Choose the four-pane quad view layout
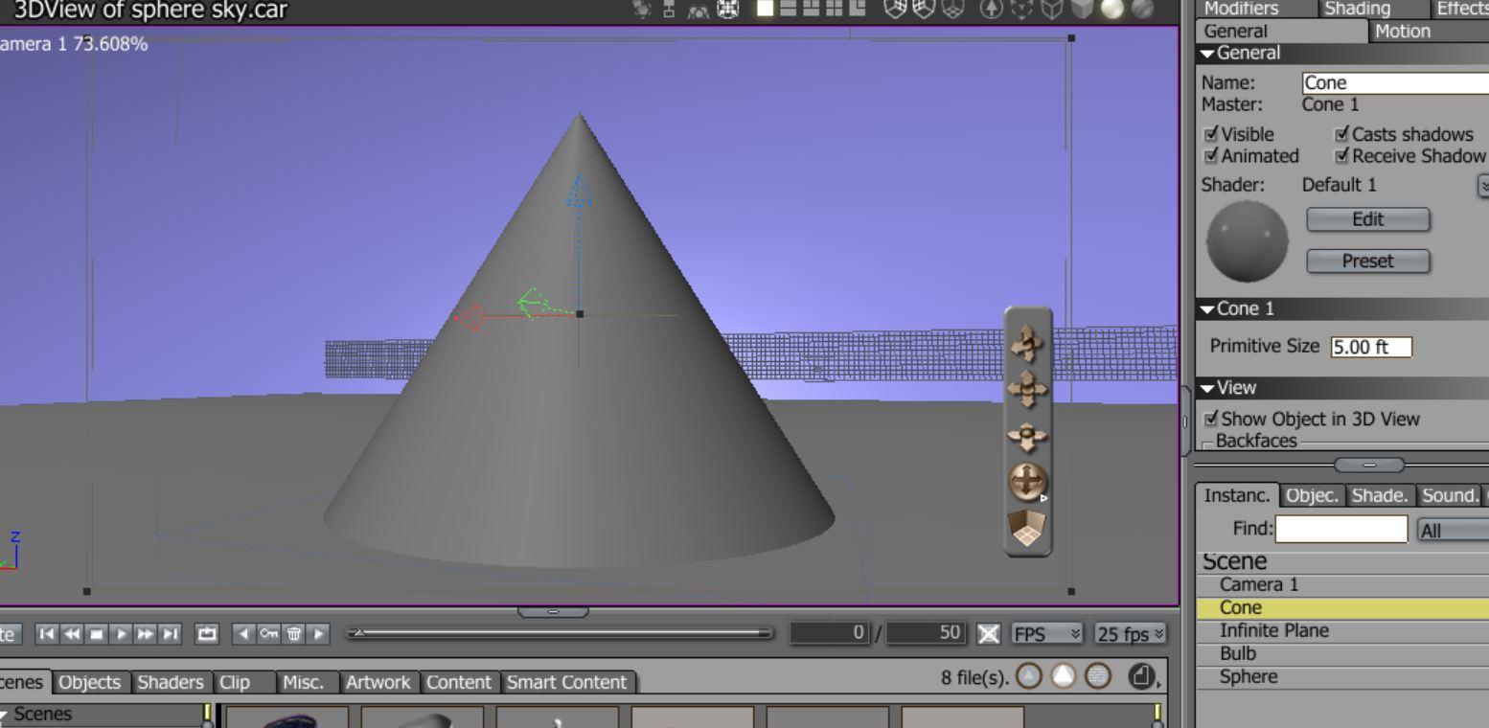Viewport: 1489px width, 728px height. [x=833, y=9]
